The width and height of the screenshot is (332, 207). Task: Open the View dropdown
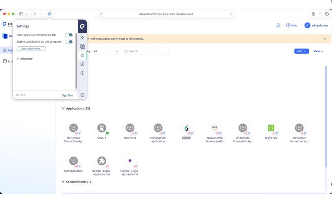(318, 51)
